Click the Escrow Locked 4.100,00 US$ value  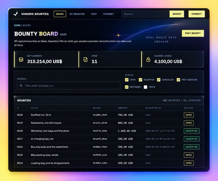click(168, 61)
